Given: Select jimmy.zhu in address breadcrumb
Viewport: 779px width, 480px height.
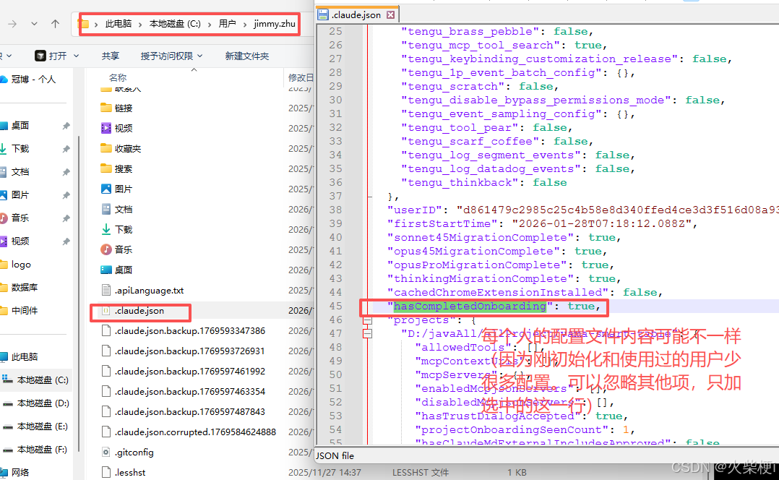Looking at the screenshot, I should click(275, 24).
